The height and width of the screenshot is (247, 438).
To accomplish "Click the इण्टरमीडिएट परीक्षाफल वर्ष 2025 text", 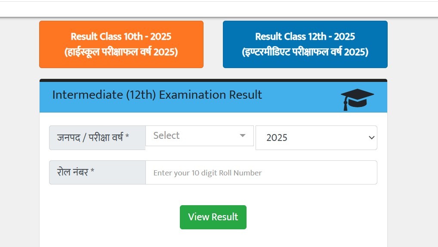I will click(305, 53).
